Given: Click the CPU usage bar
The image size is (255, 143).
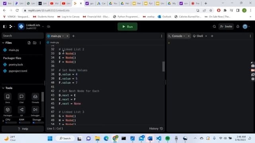Looking at the screenshot, I should click(11, 123).
